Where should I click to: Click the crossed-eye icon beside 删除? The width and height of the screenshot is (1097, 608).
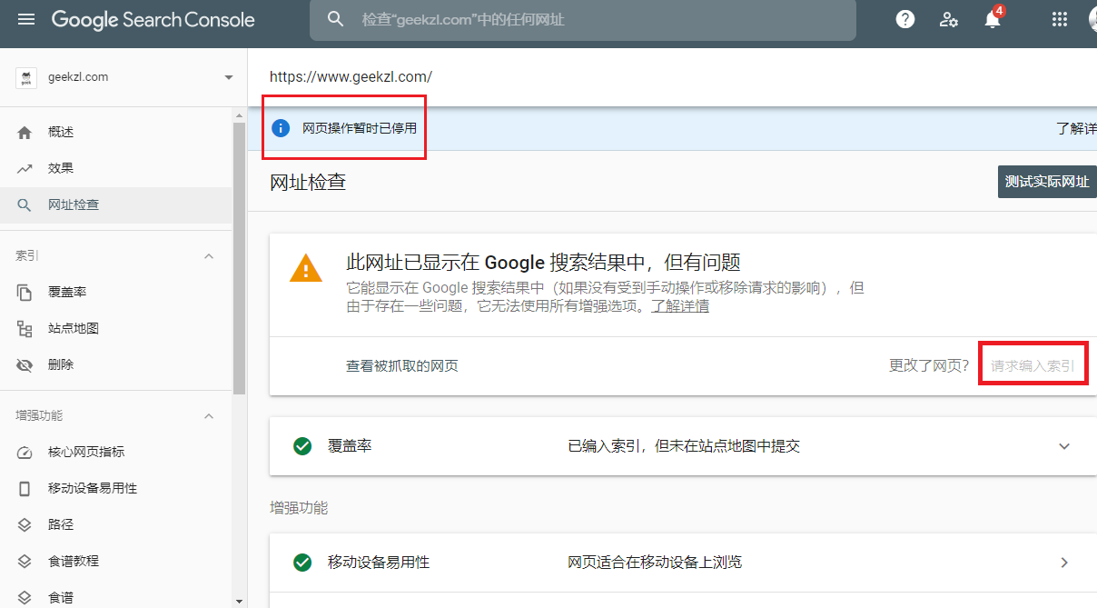[x=25, y=365]
